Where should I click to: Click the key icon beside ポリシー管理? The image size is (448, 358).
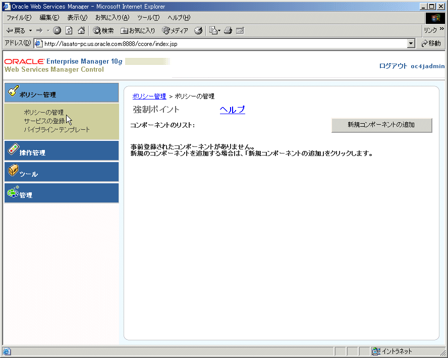pos(13,91)
